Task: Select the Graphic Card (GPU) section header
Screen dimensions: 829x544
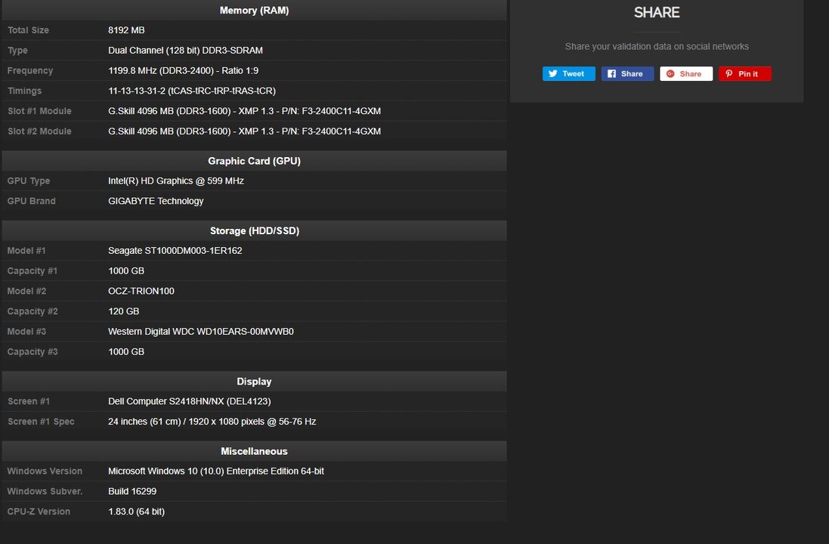Action: point(255,161)
